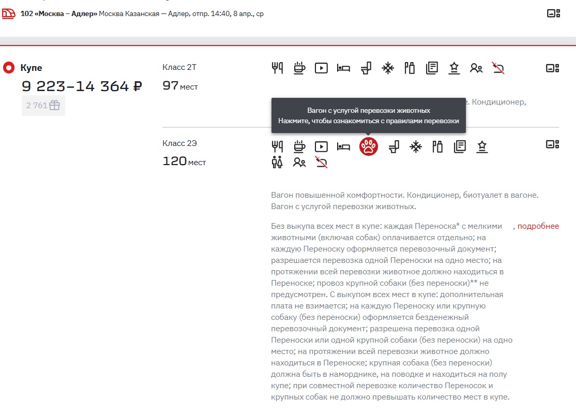Click the 2 761 bonus gift badge
The image size is (576, 412).
tap(43, 106)
